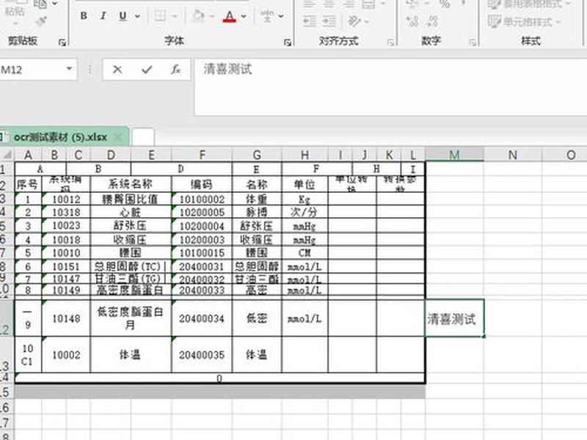Select column header N

512,155
